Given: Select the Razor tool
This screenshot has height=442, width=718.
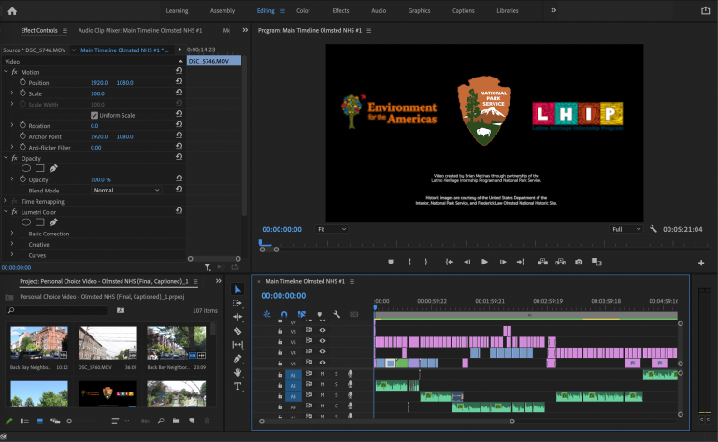Looking at the screenshot, I should (x=237, y=331).
